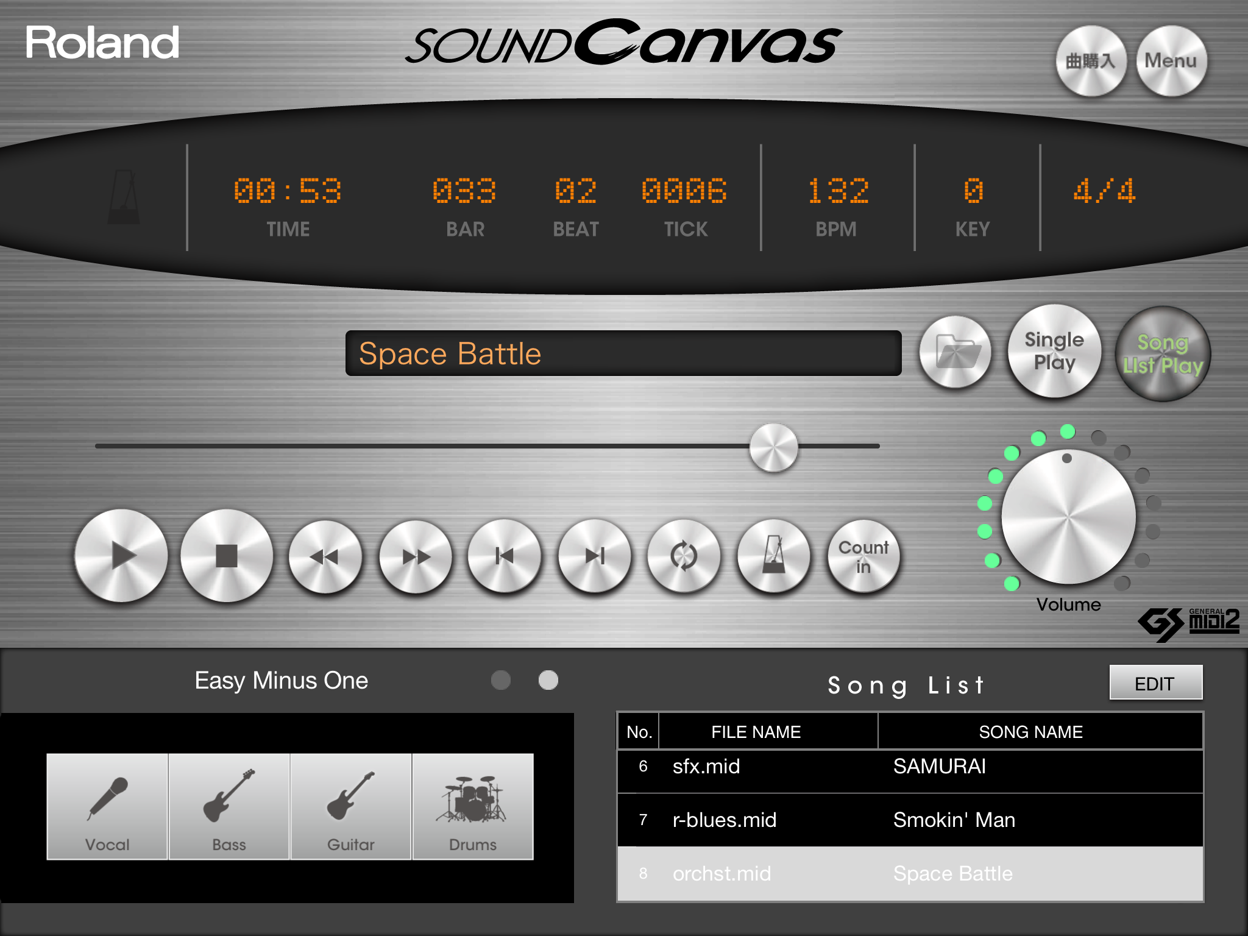Tap the TICK value 0006
The image size is (1248, 936).
(684, 191)
